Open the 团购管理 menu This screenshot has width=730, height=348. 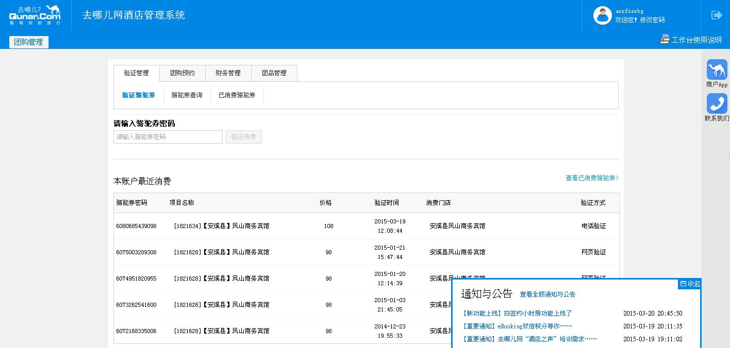pos(29,42)
